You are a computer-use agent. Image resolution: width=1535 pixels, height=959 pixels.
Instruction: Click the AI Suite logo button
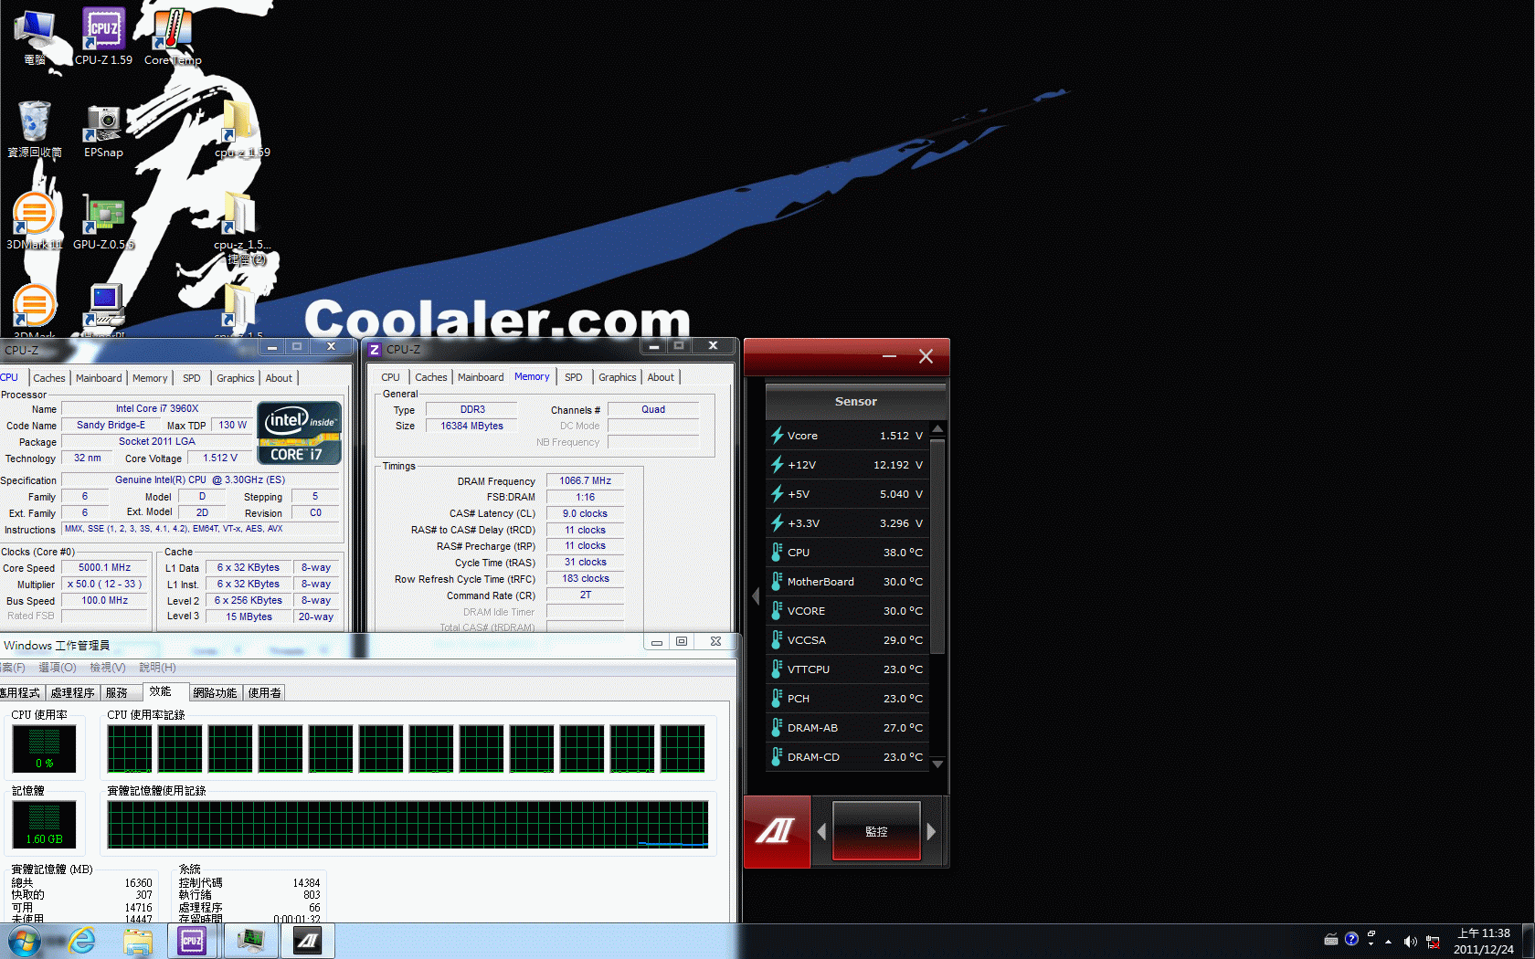[777, 831]
